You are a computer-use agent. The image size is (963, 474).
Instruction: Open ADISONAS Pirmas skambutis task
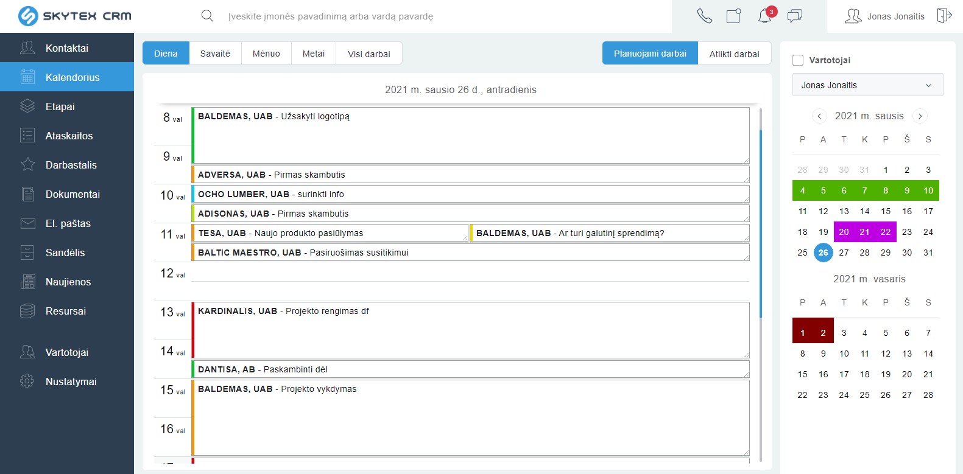(x=470, y=214)
